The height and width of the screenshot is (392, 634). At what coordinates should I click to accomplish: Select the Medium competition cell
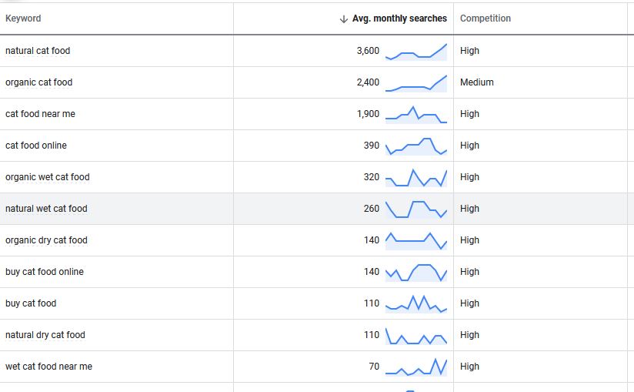477,82
